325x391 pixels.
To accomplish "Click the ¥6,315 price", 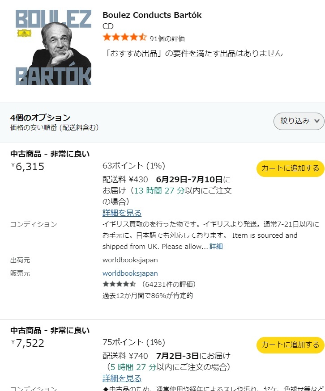I will coord(27,167).
